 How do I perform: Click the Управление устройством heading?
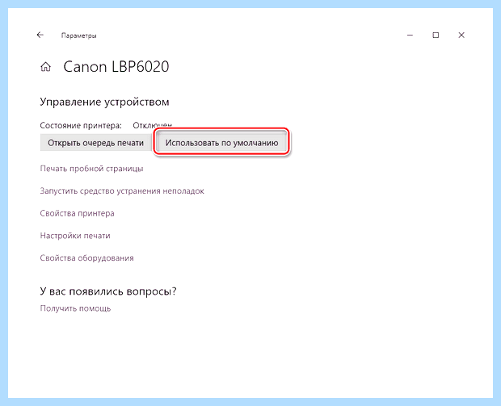tap(104, 103)
